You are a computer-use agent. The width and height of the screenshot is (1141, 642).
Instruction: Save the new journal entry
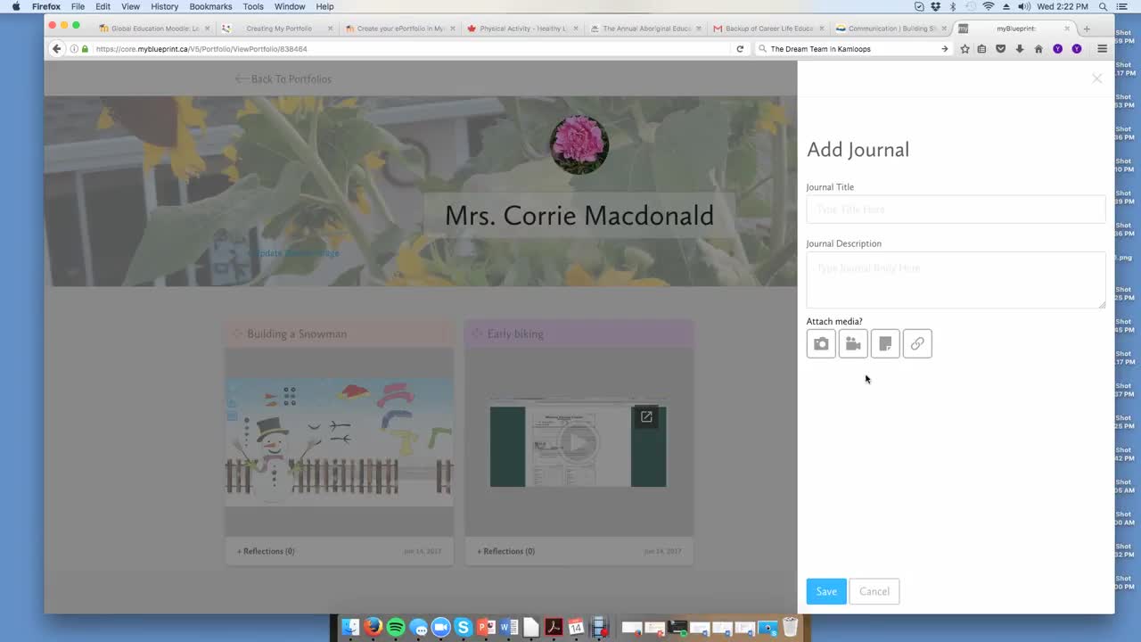(x=826, y=591)
